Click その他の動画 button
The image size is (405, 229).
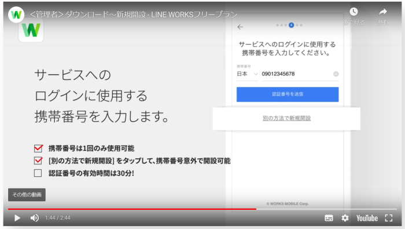27,195
